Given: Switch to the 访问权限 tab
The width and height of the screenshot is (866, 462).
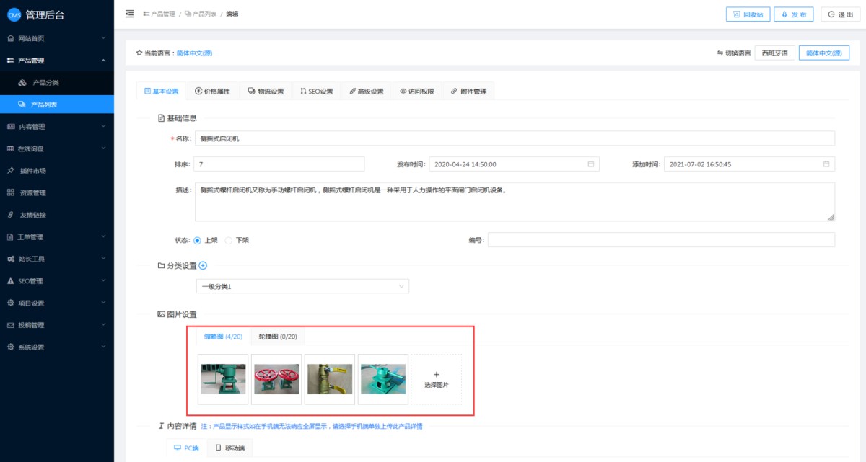Looking at the screenshot, I should point(417,92).
